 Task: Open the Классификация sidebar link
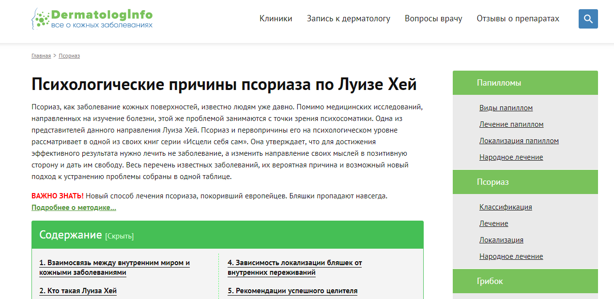506,207
